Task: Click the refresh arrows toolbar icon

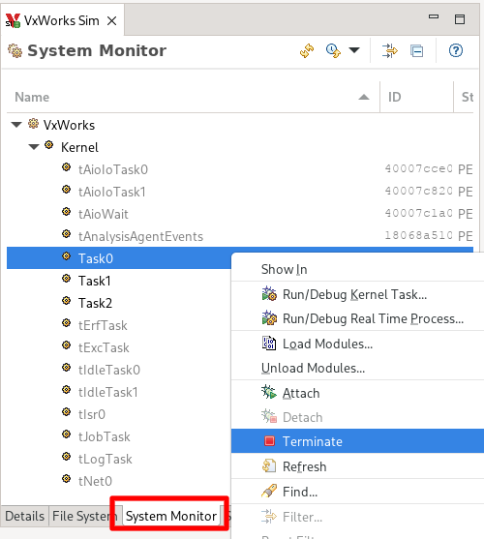Action: click(x=307, y=51)
